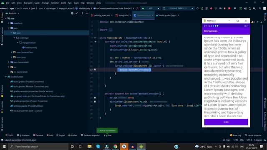Click Project panel options gear icon

83,13
